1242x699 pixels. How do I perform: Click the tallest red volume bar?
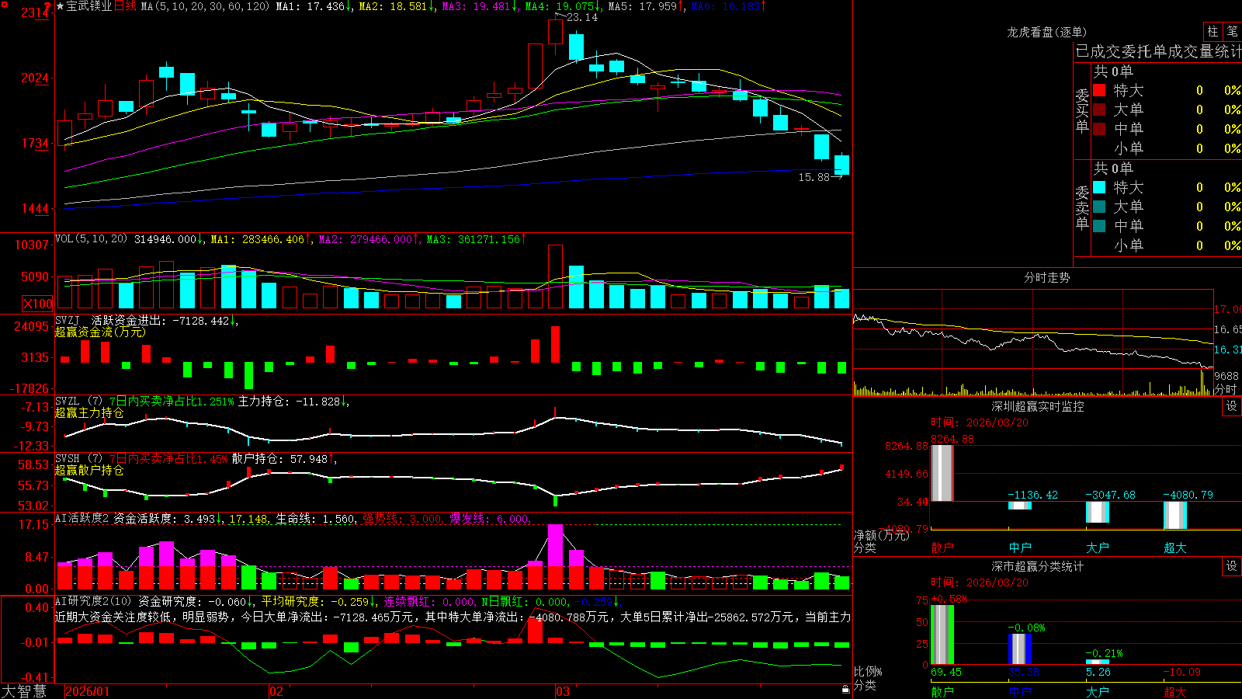(x=555, y=276)
